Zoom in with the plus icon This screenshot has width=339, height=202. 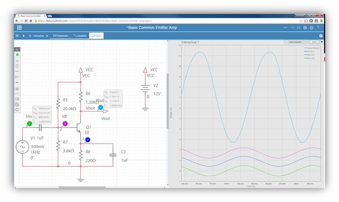[305, 28]
